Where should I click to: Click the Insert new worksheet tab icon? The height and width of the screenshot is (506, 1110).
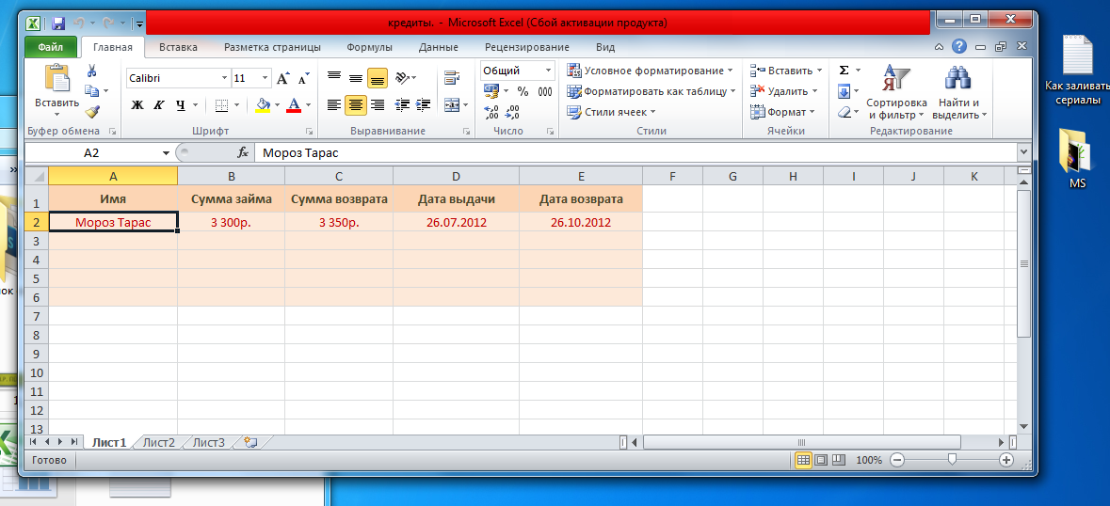(249, 442)
